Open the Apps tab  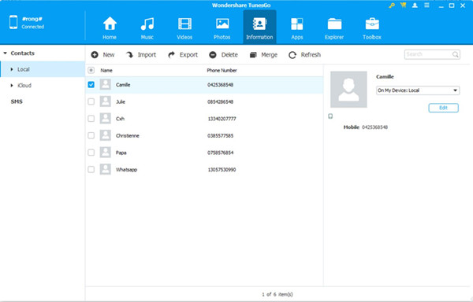point(297,28)
